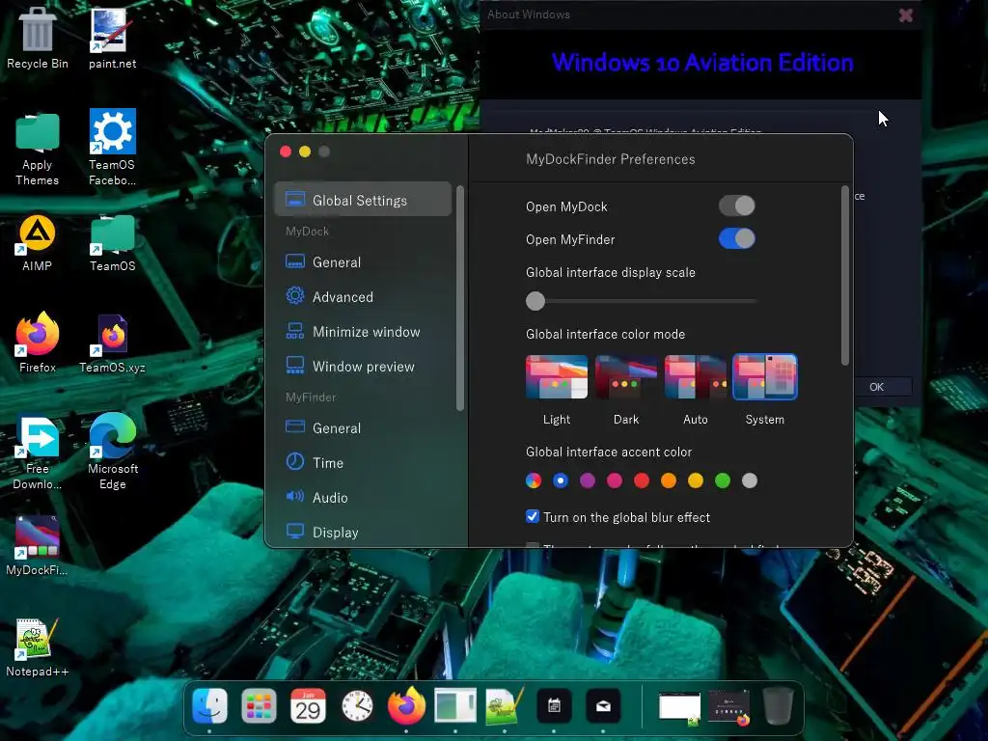Image resolution: width=988 pixels, height=741 pixels.
Task: Toggle the global blur effect checkbox
Action: click(533, 517)
